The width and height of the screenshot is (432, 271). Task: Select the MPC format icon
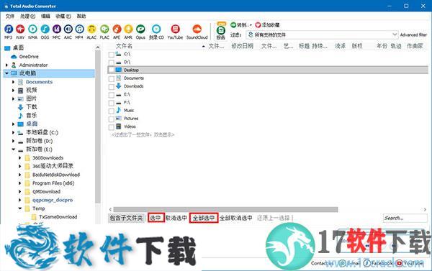56,32
